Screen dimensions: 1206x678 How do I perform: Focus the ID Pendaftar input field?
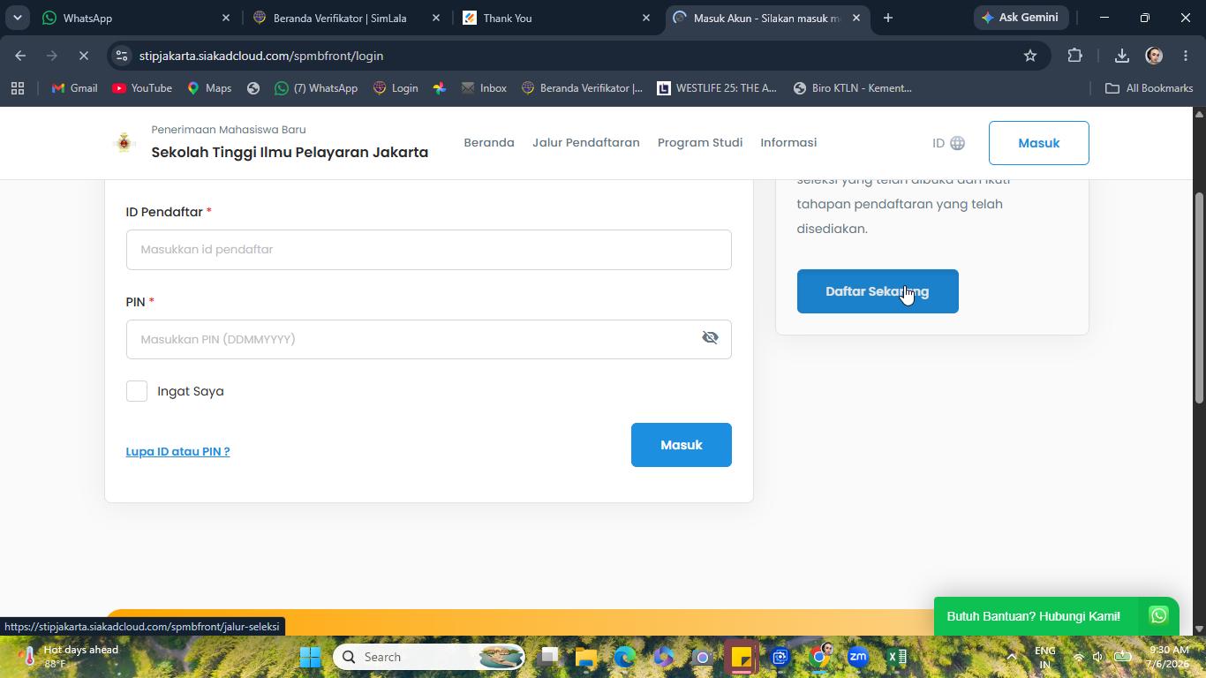click(x=429, y=250)
